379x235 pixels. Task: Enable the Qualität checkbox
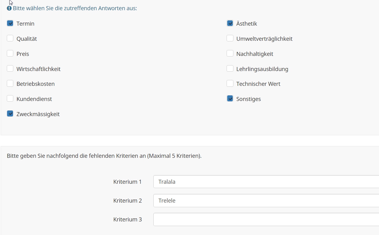click(10, 38)
